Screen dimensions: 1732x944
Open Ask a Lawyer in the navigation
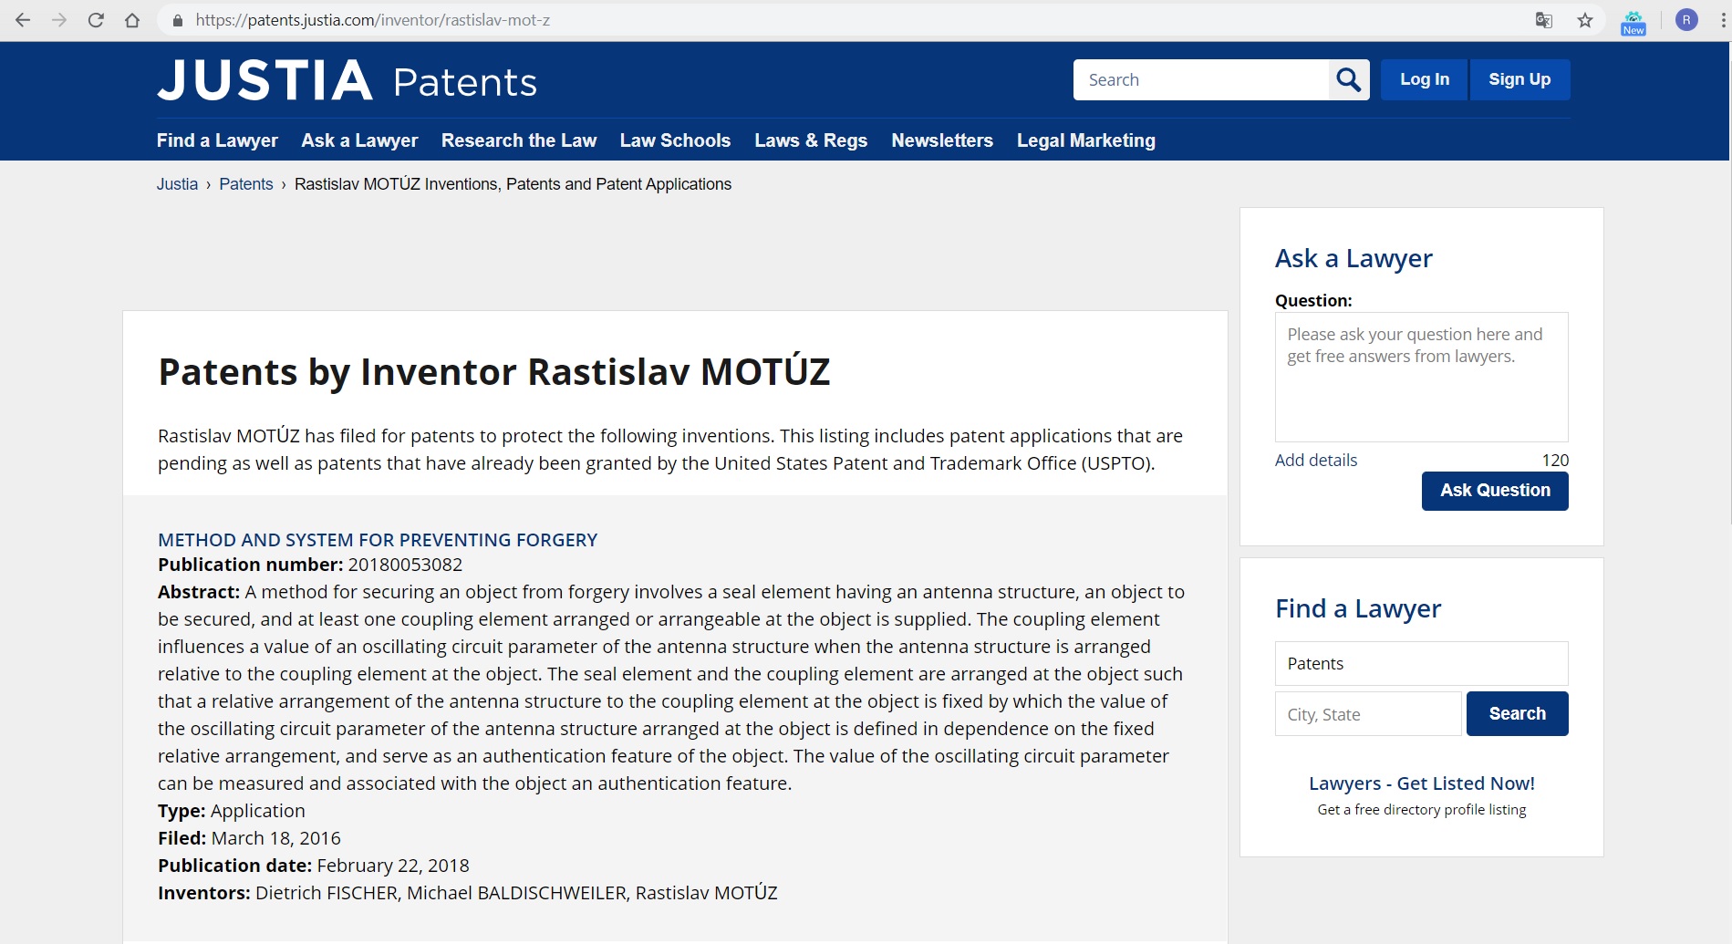[359, 140]
